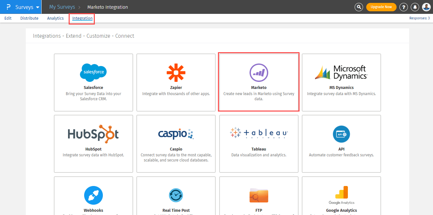
Task: Select the Salesforce card title
Action: point(93,88)
